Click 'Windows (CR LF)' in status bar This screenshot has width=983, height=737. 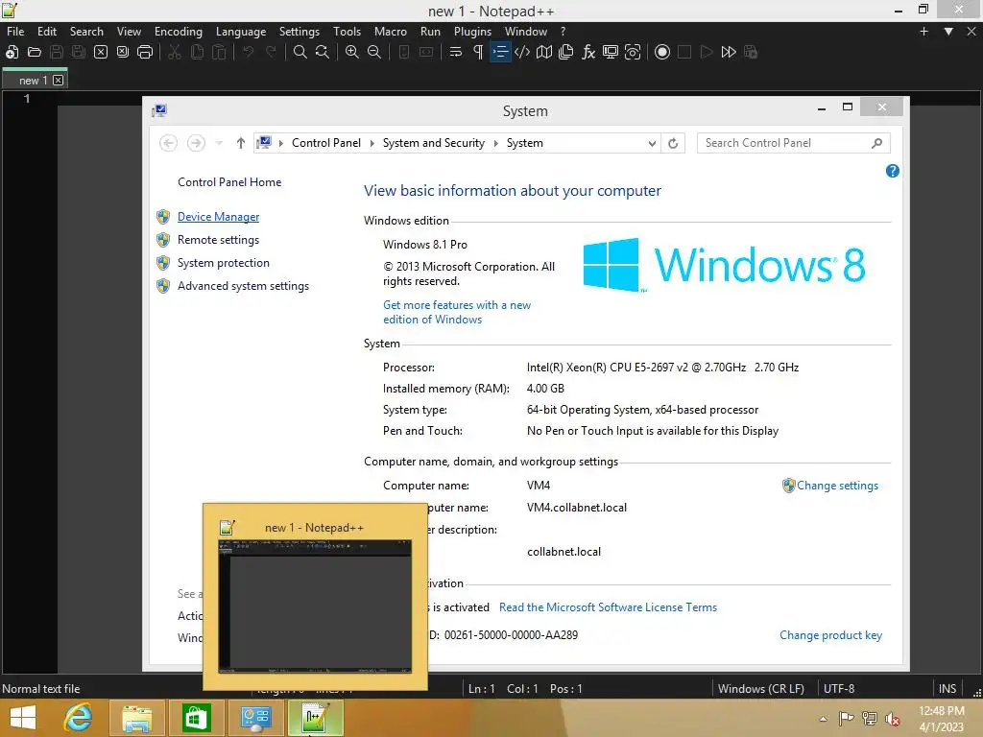[761, 689]
